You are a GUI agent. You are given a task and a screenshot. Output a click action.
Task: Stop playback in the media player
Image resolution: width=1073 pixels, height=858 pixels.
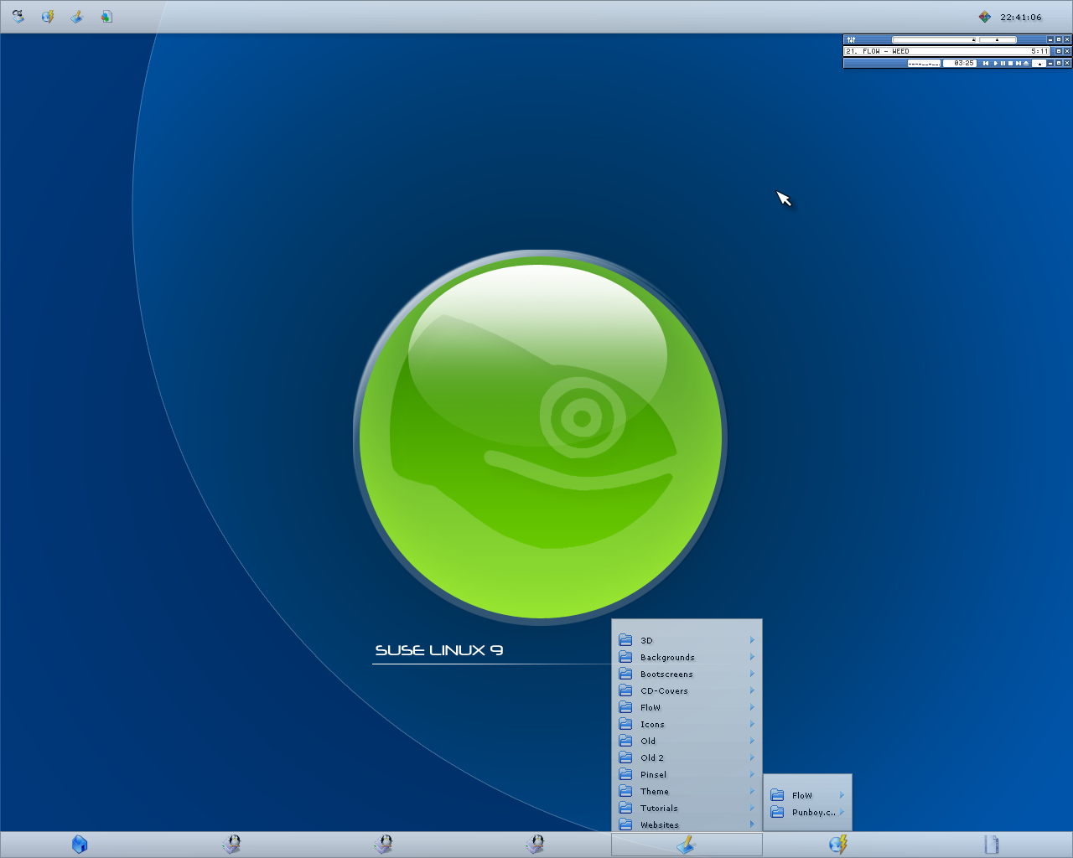pos(1010,63)
